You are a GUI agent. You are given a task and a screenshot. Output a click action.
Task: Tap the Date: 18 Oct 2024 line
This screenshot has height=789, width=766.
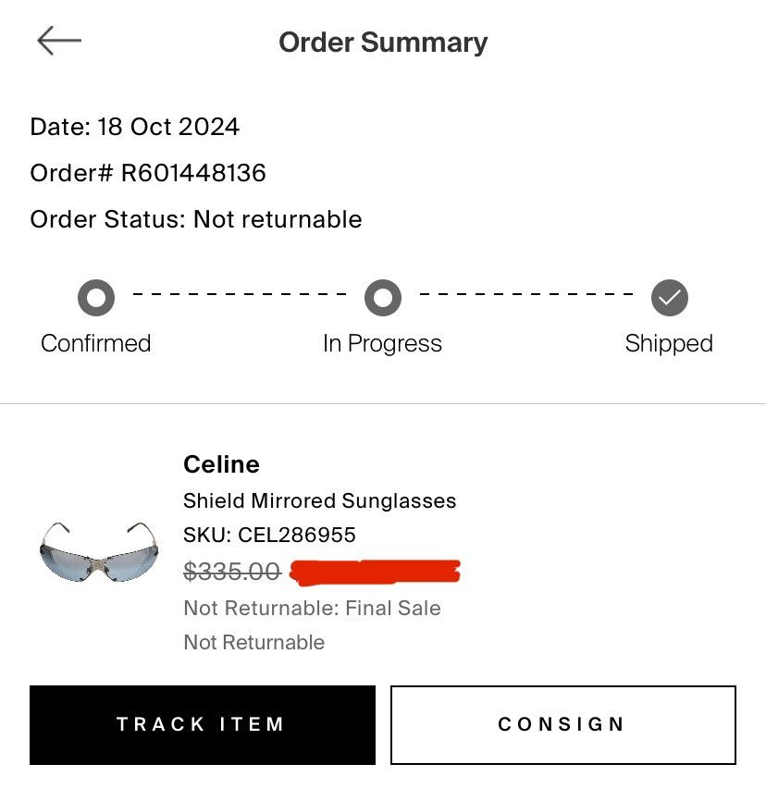click(x=135, y=127)
